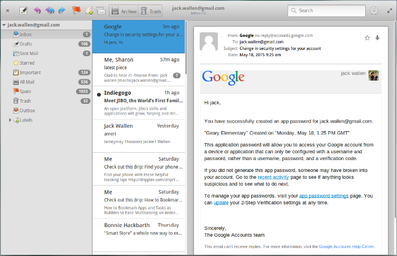Open the Starred folder
The width and height of the screenshot is (397, 256).
coord(46,63)
